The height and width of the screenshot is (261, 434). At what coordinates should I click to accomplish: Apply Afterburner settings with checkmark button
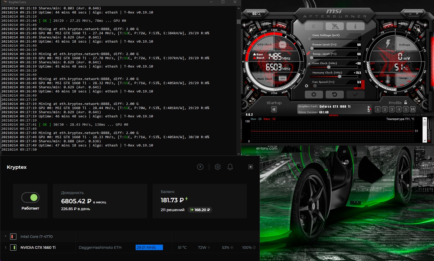click(x=355, y=95)
